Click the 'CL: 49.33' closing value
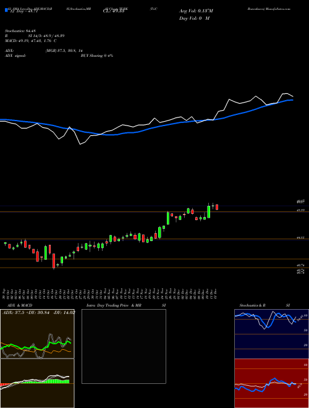 tap(114, 11)
